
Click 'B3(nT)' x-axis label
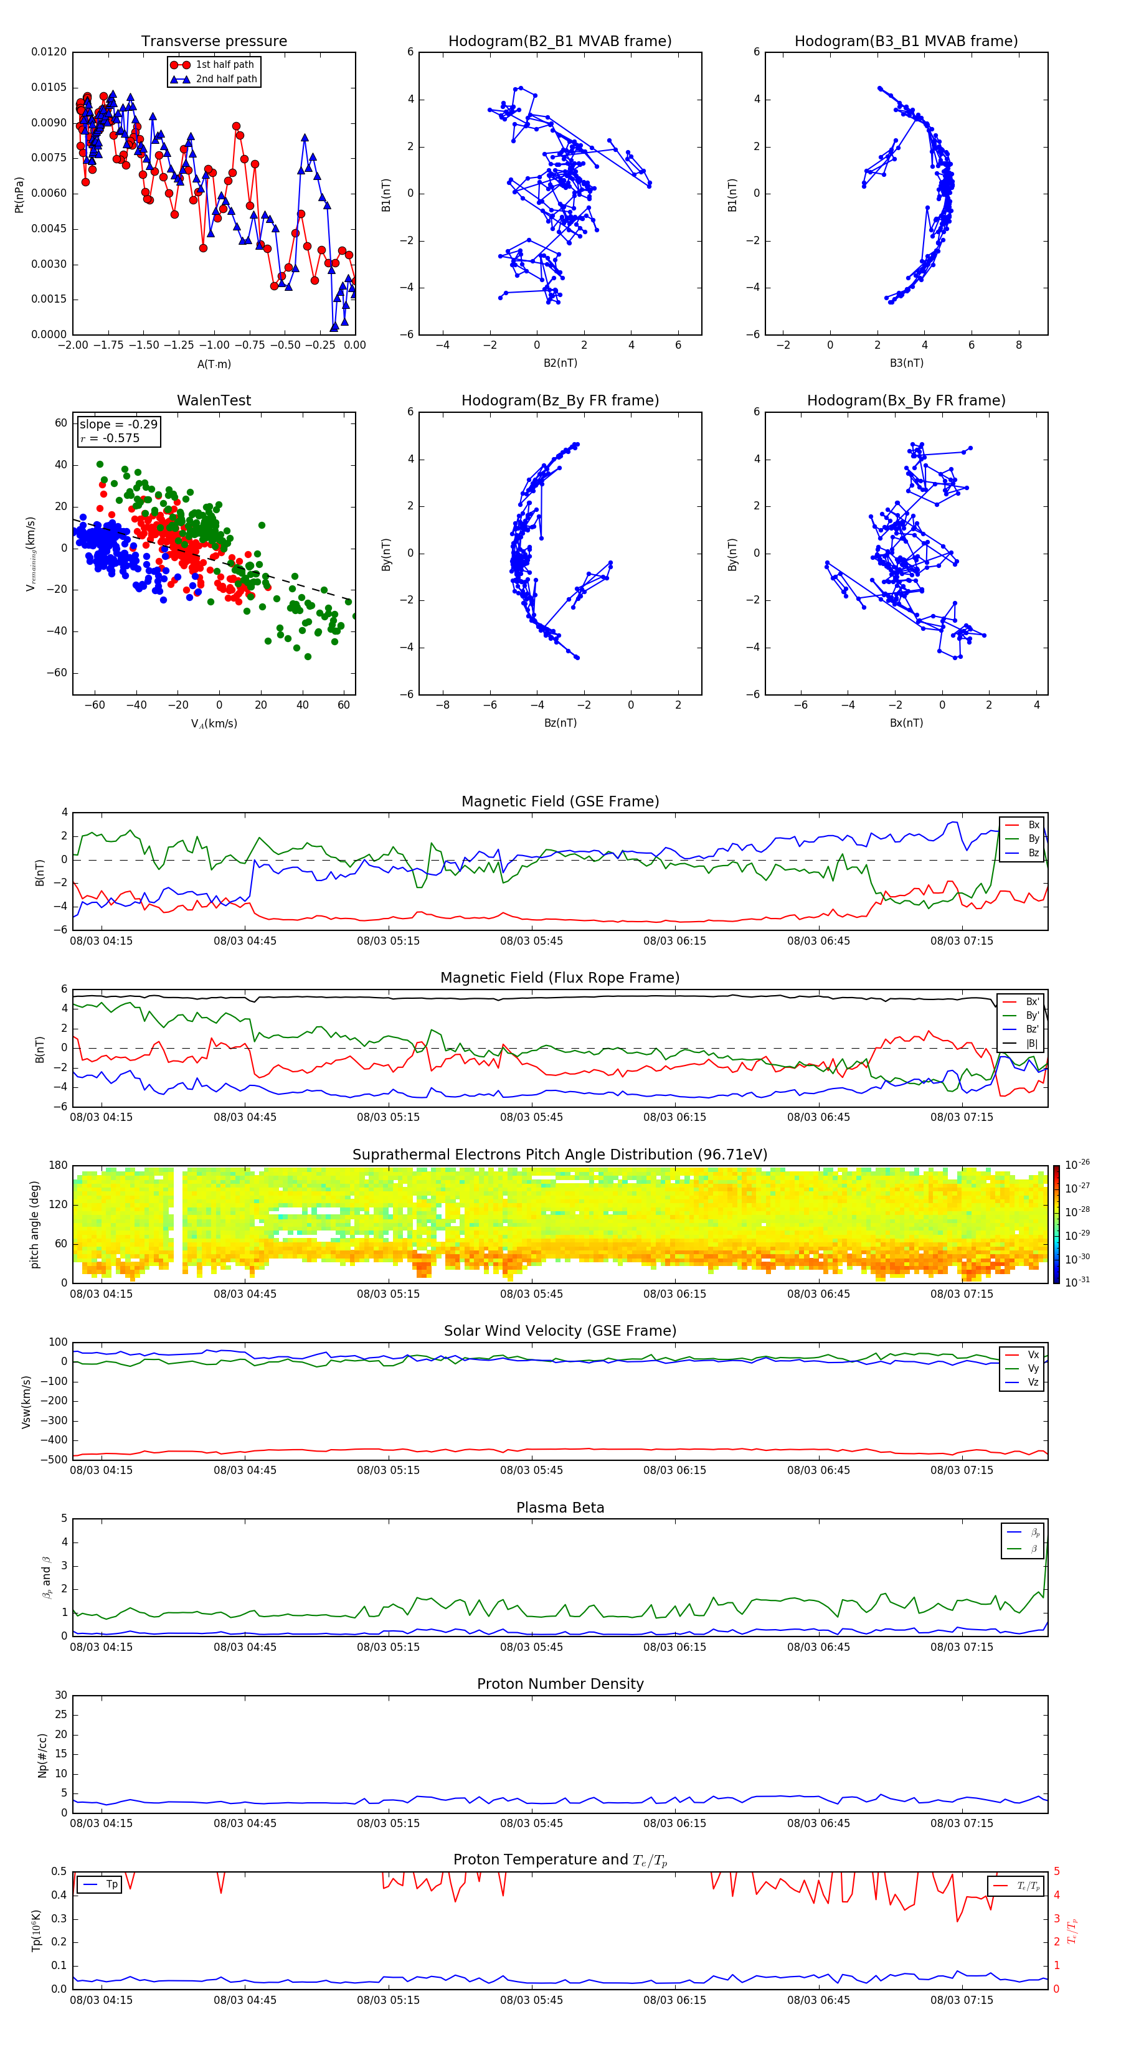(x=906, y=363)
